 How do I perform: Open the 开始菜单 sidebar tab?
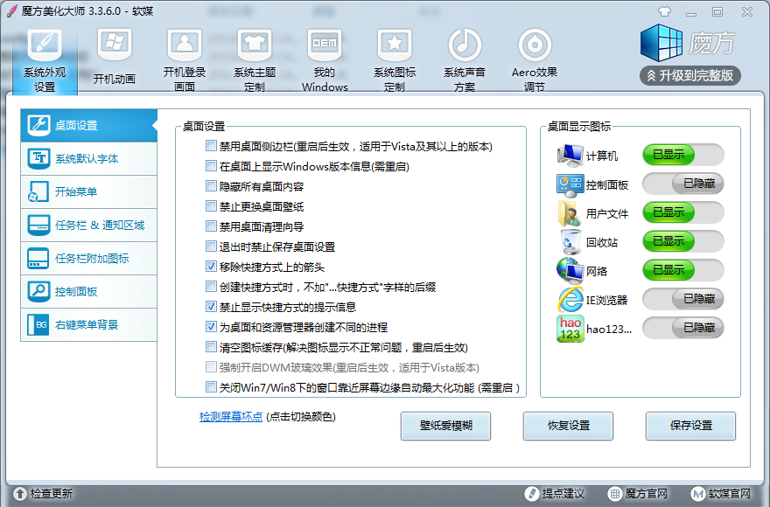coord(89,192)
